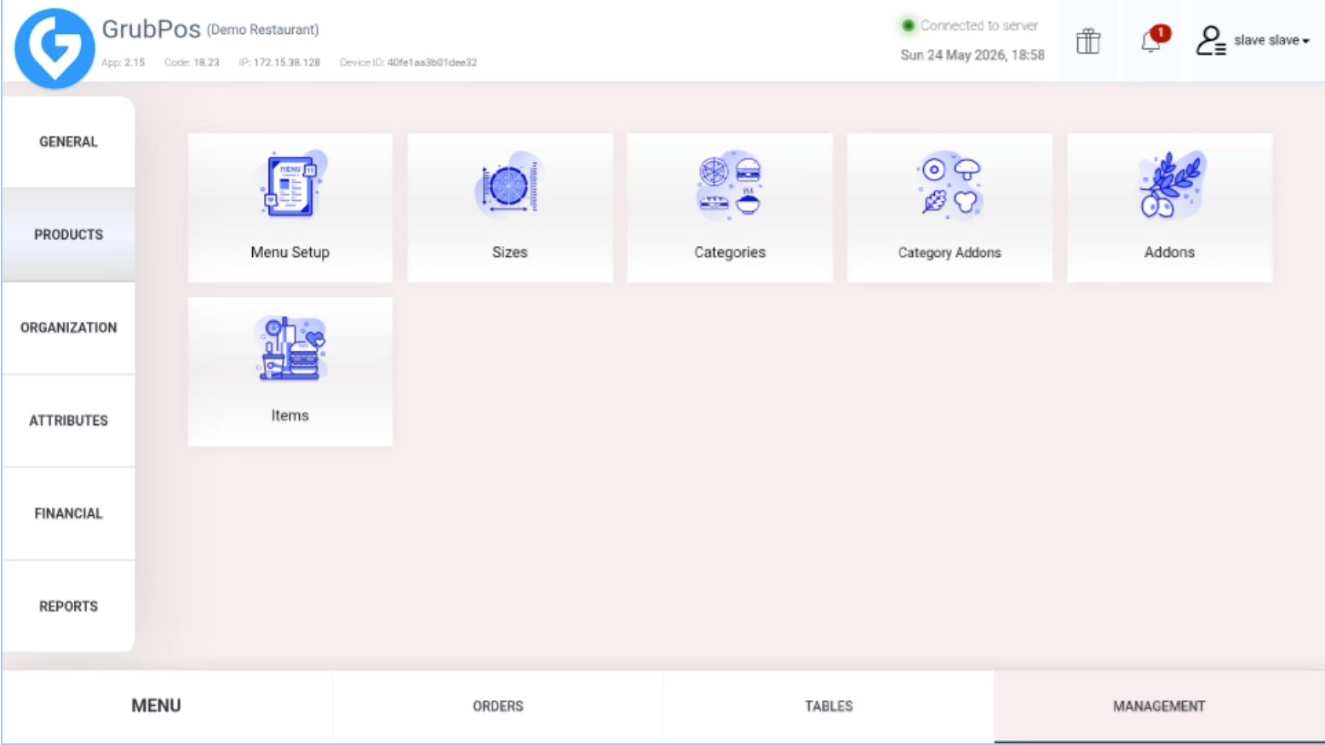The width and height of the screenshot is (1325, 745).
Task: Open the notifications bell icon
Action: [x=1153, y=40]
